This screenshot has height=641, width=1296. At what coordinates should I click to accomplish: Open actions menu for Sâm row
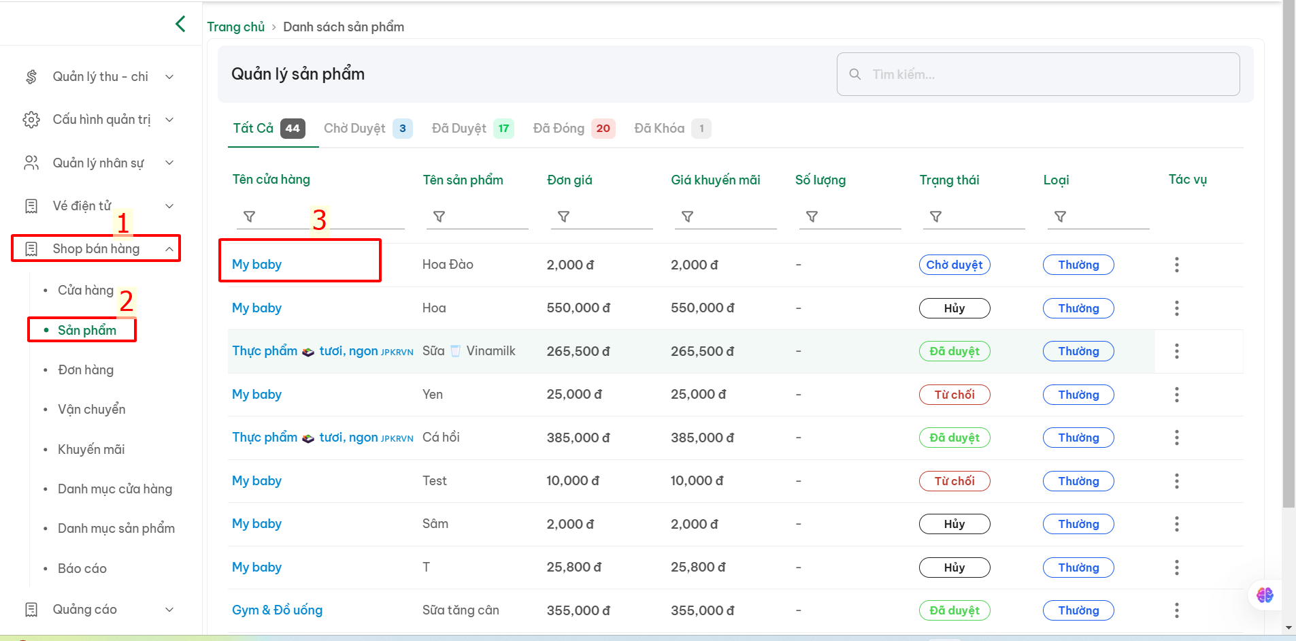coord(1177,524)
